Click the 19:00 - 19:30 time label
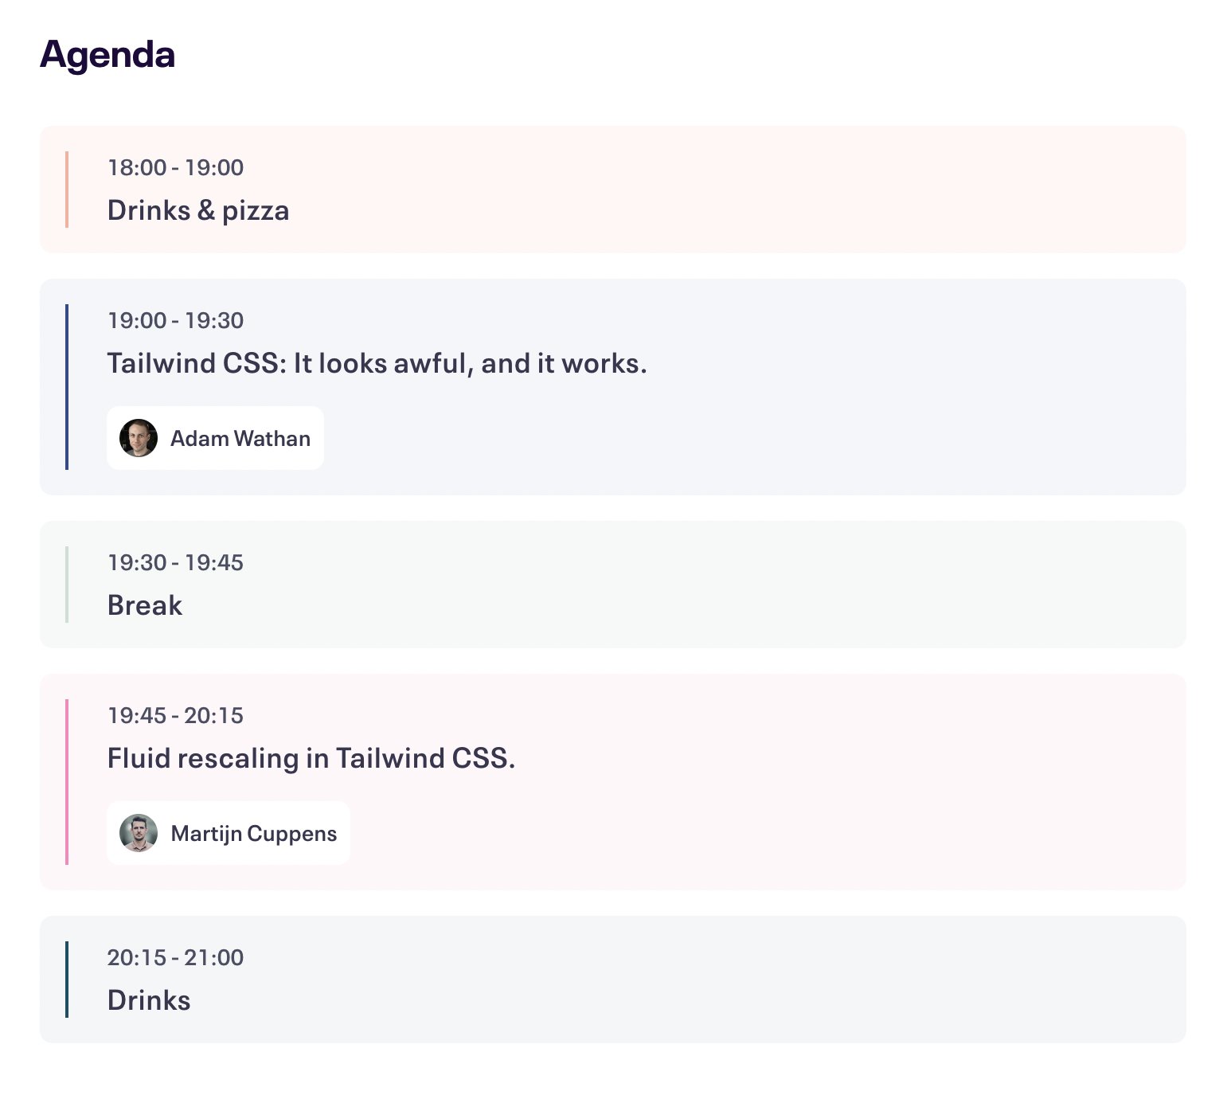This screenshot has width=1231, height=1099. [175, 320]
